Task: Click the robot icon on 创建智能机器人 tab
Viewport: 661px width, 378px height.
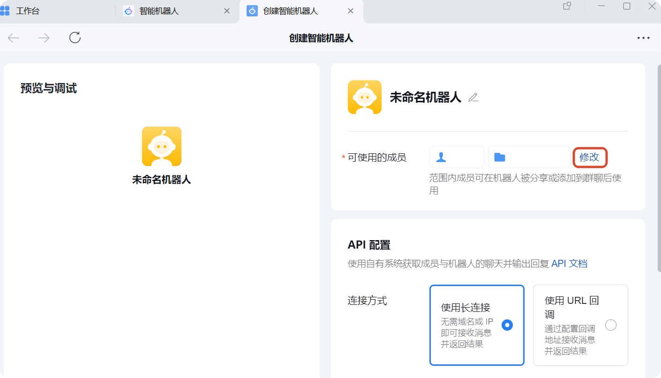Action: 252,11
